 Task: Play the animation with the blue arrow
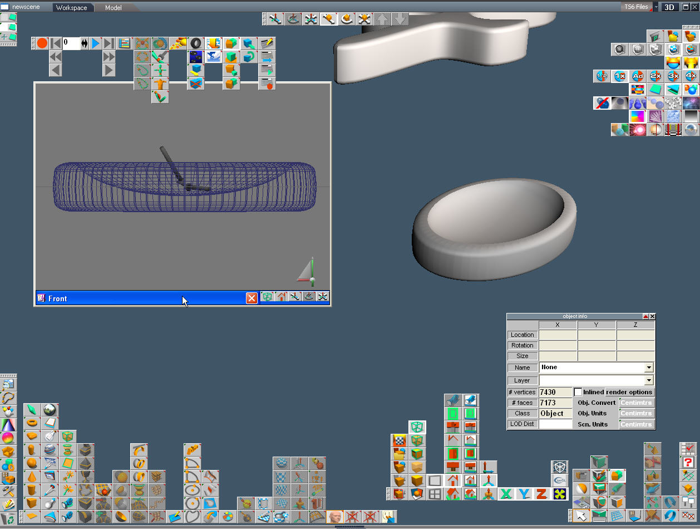point(96,43)
